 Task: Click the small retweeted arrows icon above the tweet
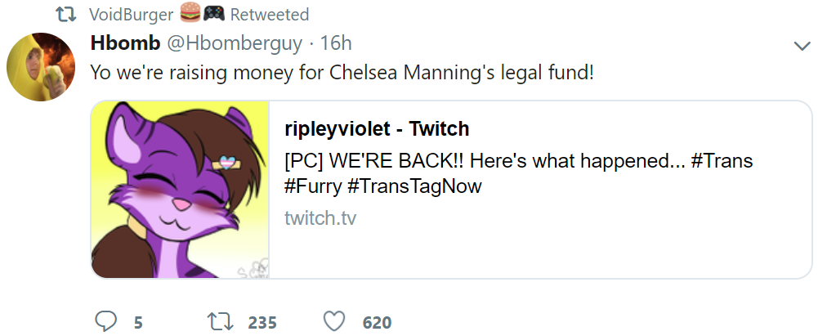point(67,14)
